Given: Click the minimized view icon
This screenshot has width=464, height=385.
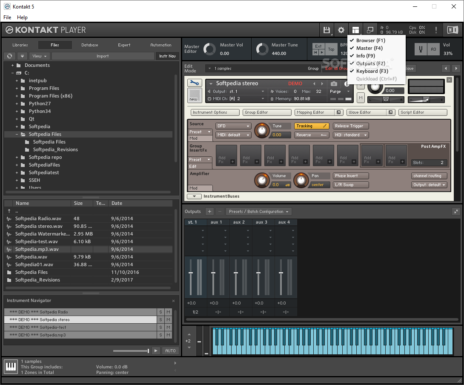Looking at the screenshot, I should (x=370, y=30).
